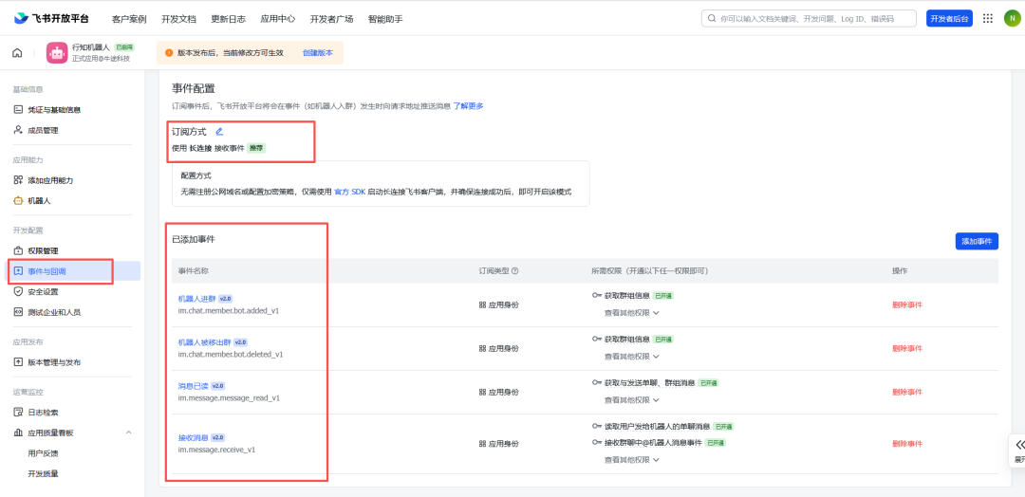Open 开发者广场 in top navigation
Image resolution: width=1025 pixels, height=497 pixels.
coord(331,19)
